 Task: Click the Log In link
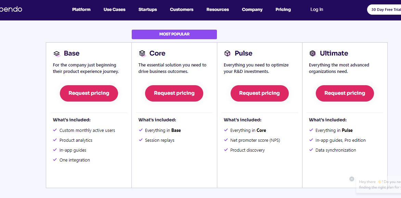(x=316, y=10)
